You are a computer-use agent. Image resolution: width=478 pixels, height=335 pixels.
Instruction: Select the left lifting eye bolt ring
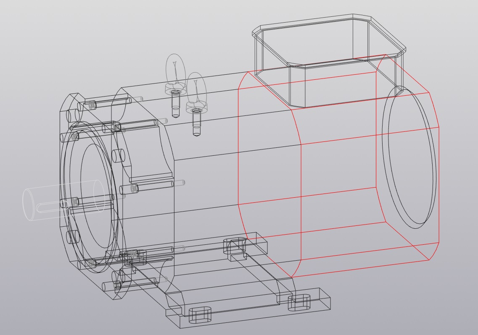coord(175,69)
